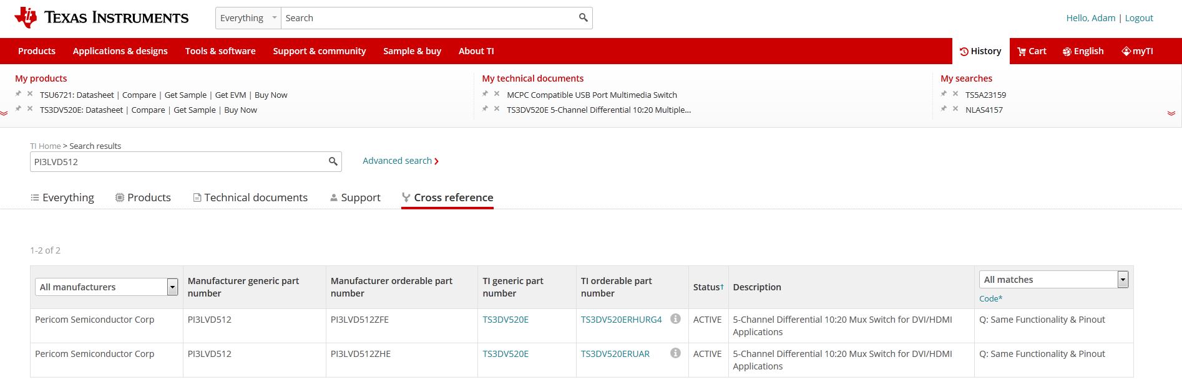Pin the MCPC Compatible USB document
The image size is (1182, 385).
(x=485, y=94)
